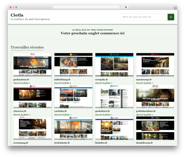Open the petitsbambins.fr thumbnail
The height and width of the screenshot is (157, 185).
click(155, 97)
